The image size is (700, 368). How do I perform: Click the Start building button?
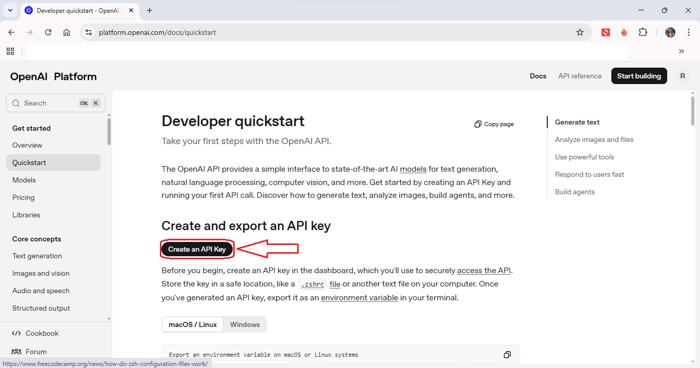pos(639,76)
